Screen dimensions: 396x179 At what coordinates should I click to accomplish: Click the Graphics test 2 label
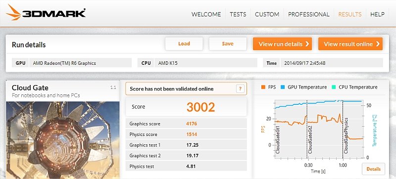[x=145, y=156]
